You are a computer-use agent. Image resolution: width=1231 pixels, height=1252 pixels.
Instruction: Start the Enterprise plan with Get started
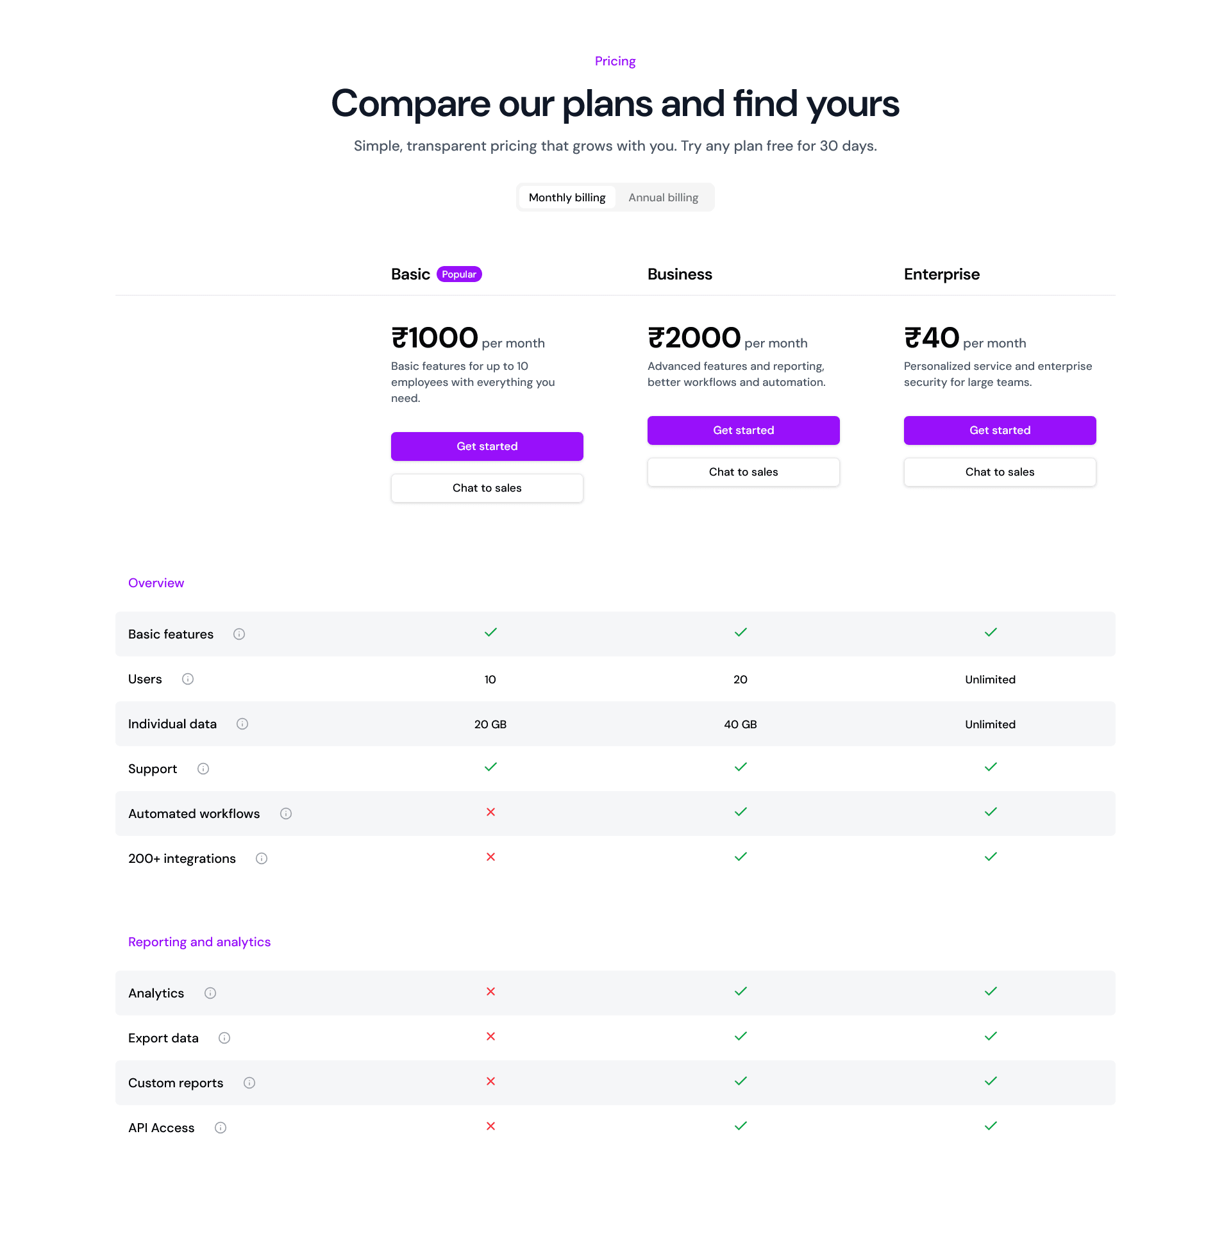pyautogui.click(x=1000, y=430)
